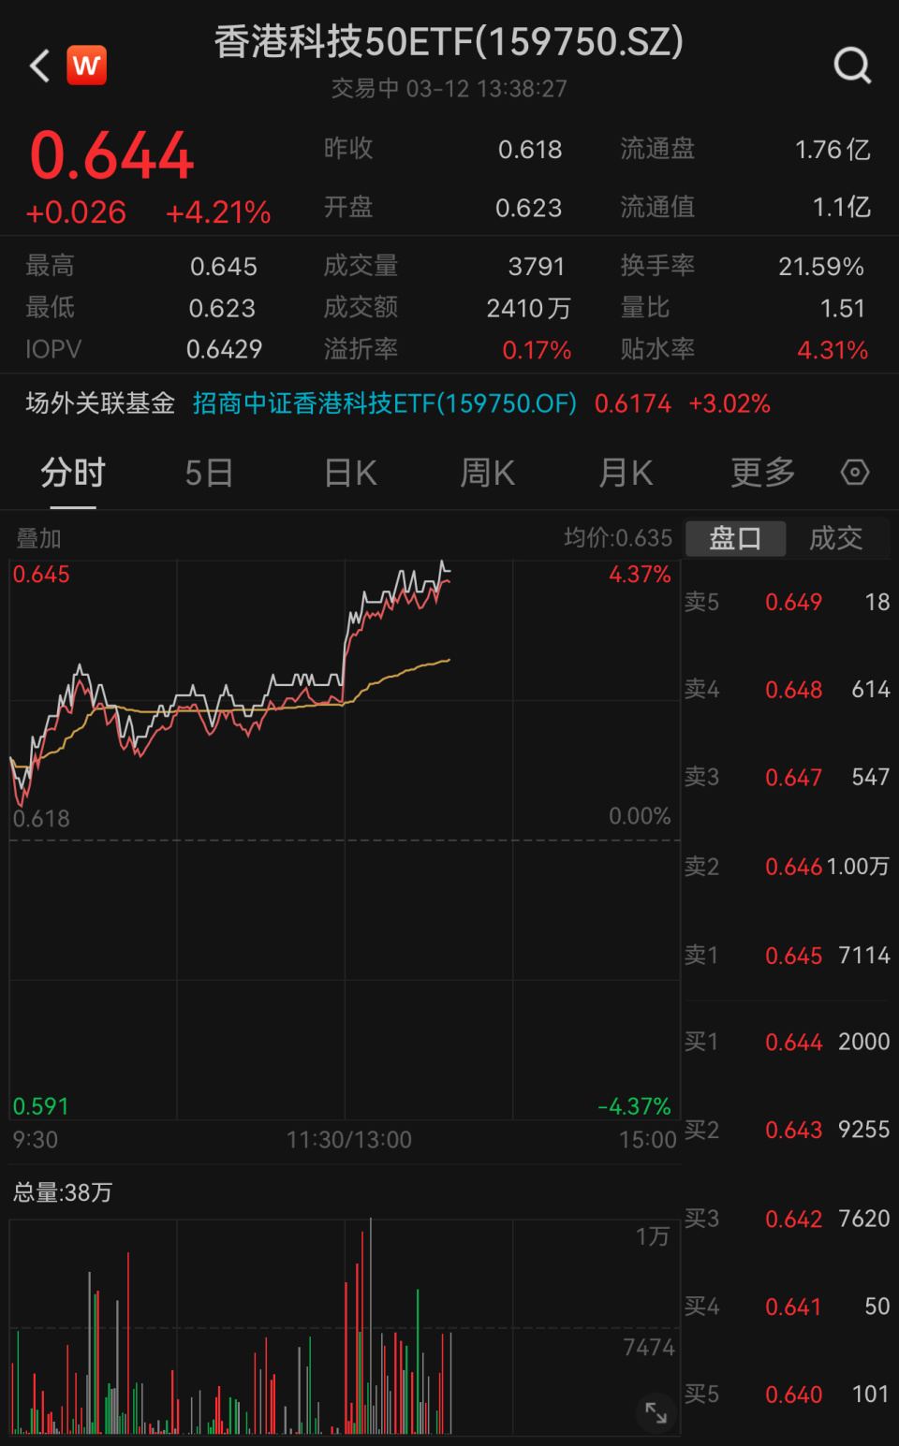Tap 流通值 value 1.1亿
899x1446 pixels.
[x=842, y=208]
